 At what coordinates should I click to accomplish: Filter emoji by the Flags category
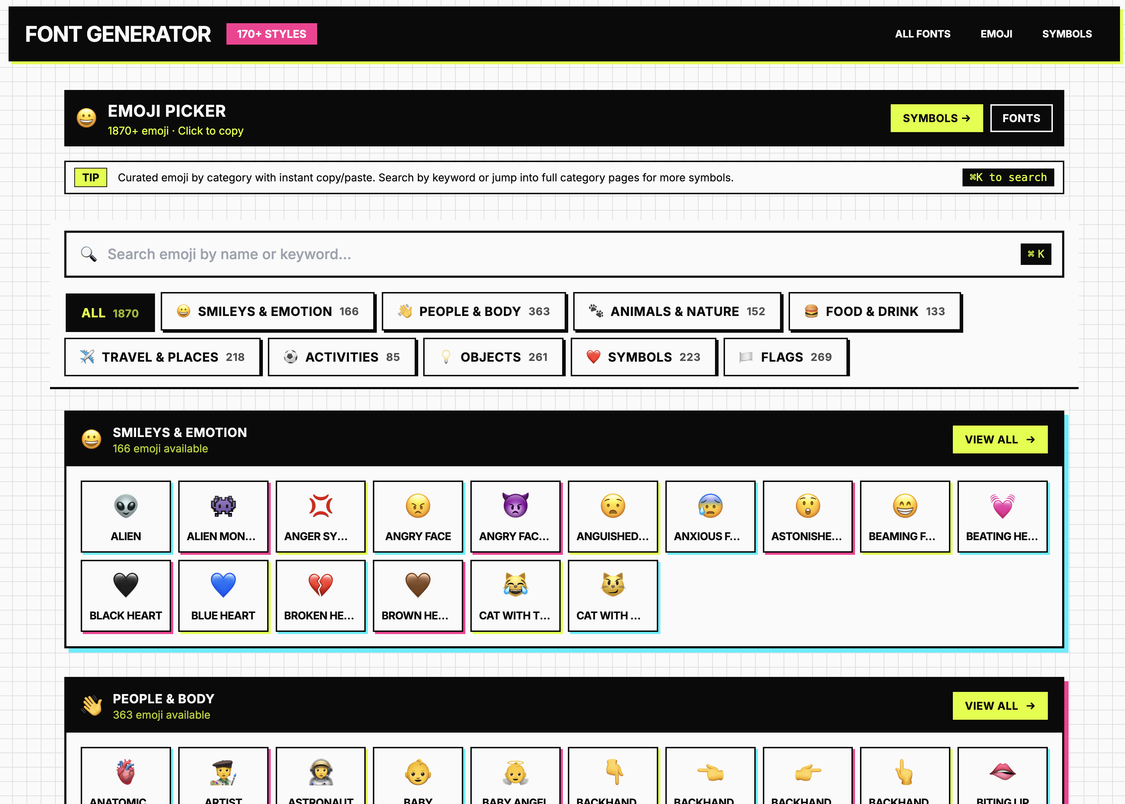(785, 357)
